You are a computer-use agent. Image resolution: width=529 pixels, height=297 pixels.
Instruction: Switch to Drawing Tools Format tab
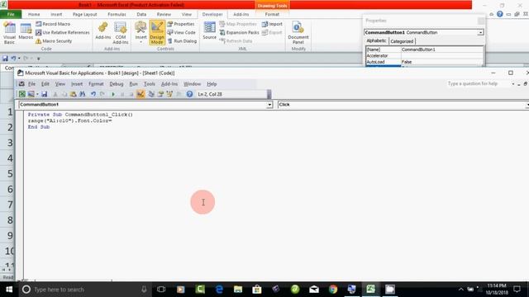pos(272,14)
